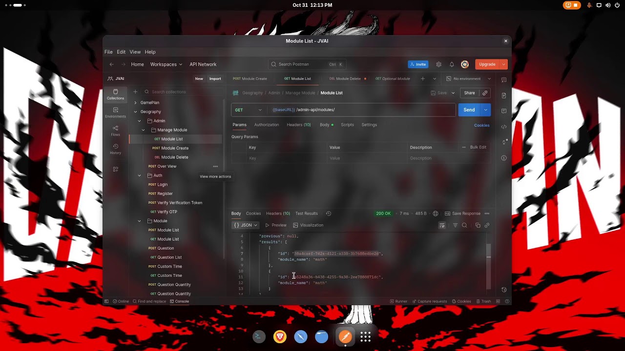This screenshot has height=351, width=625.
Task: Open the terminal from the dock
Action: pyautogui.click(x=259, y=336)
